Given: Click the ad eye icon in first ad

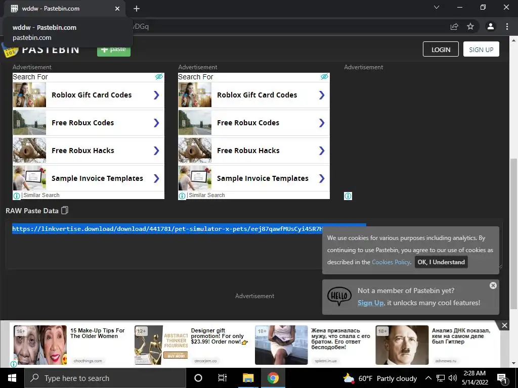Looking at the screenshot, I should 159,77.
